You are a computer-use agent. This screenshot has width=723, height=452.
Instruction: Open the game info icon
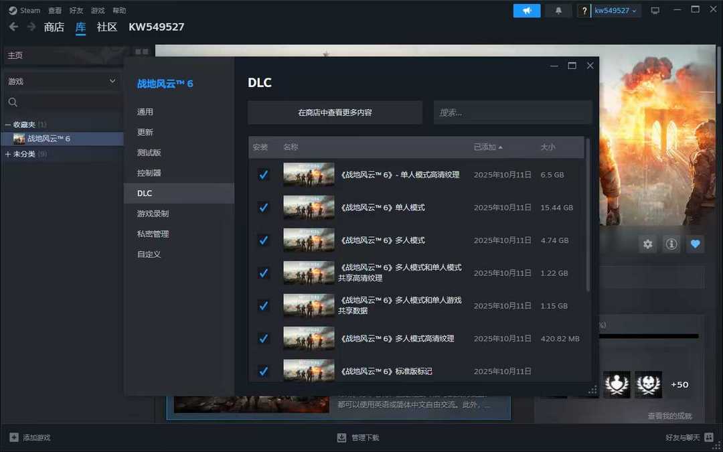(671, 244)
